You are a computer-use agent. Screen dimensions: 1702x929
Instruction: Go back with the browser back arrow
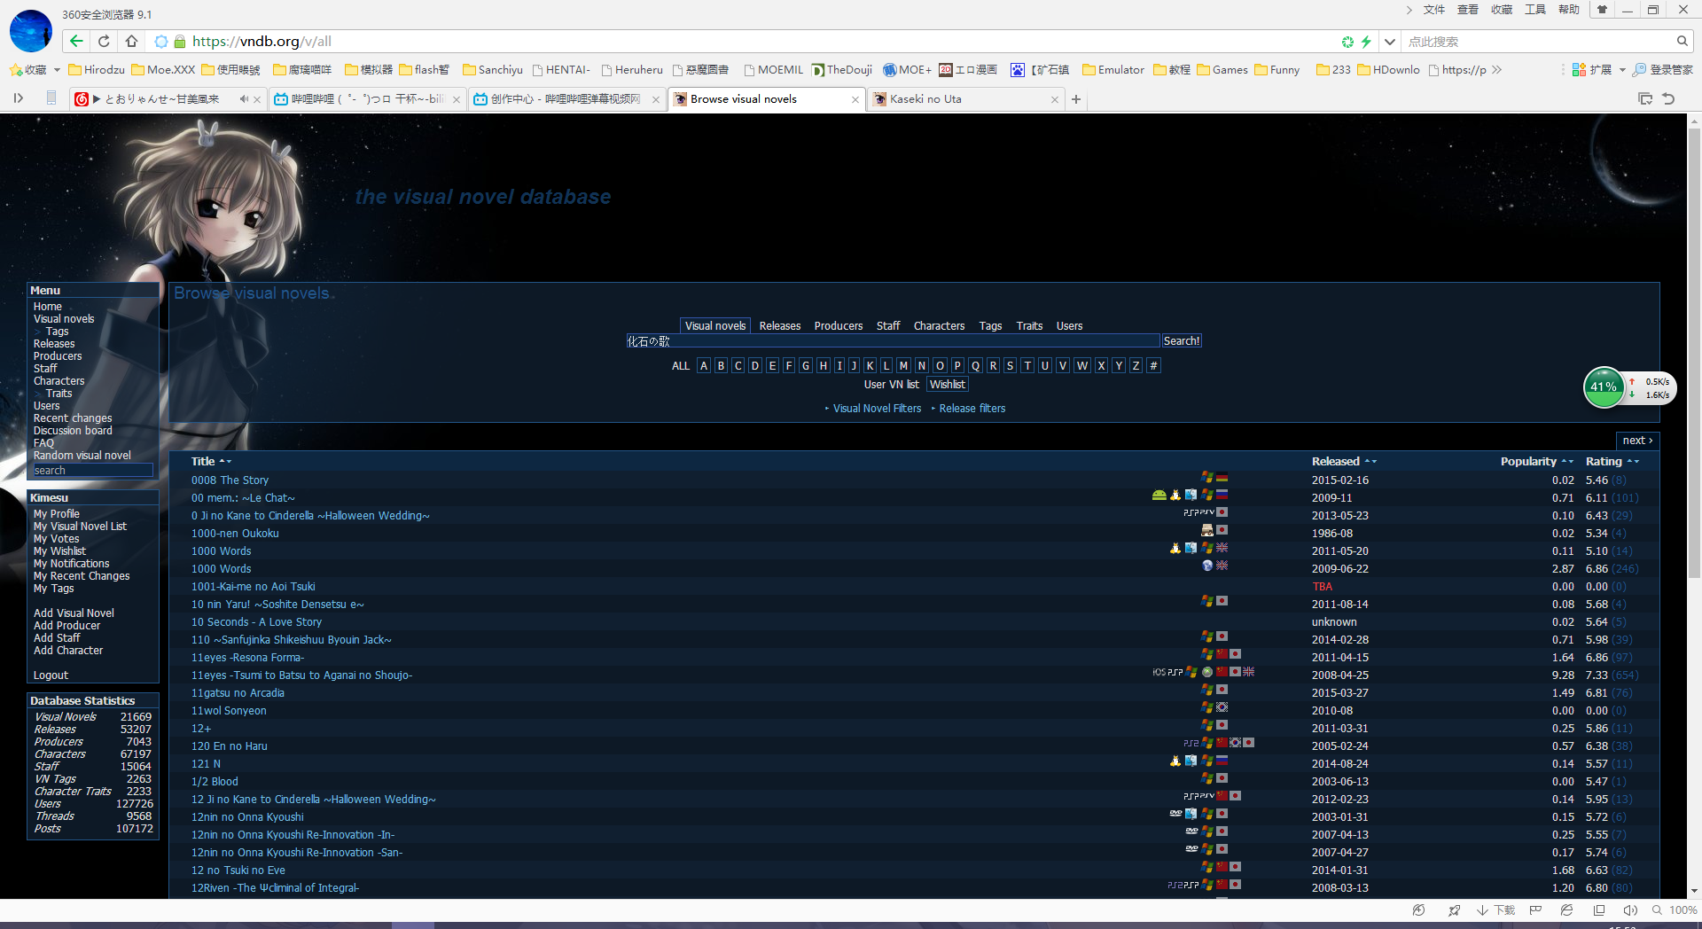(x=77, y=42)
